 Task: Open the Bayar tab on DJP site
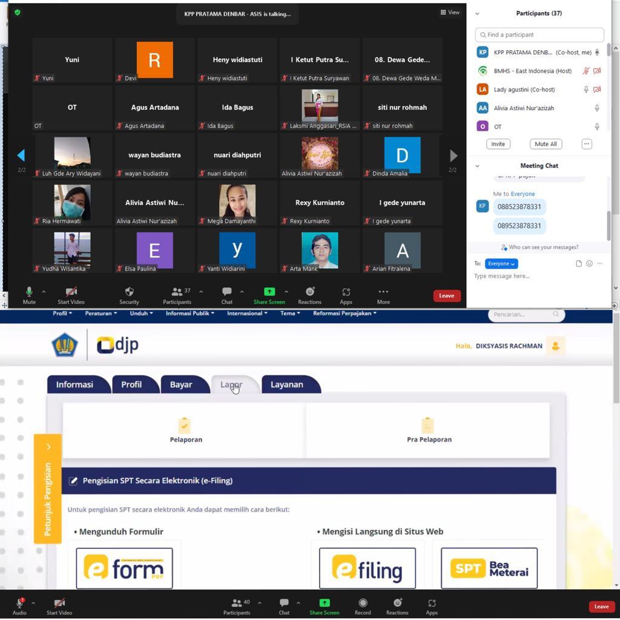coord(180,384)
